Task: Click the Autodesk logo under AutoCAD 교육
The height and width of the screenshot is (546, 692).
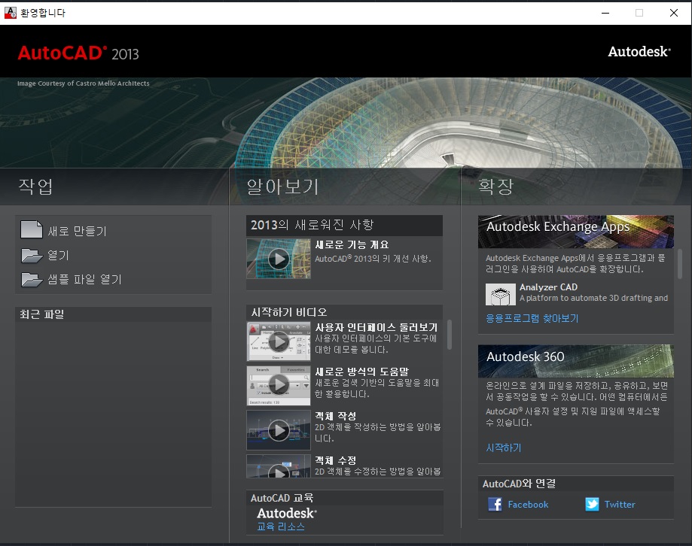Action: point(287,514)
